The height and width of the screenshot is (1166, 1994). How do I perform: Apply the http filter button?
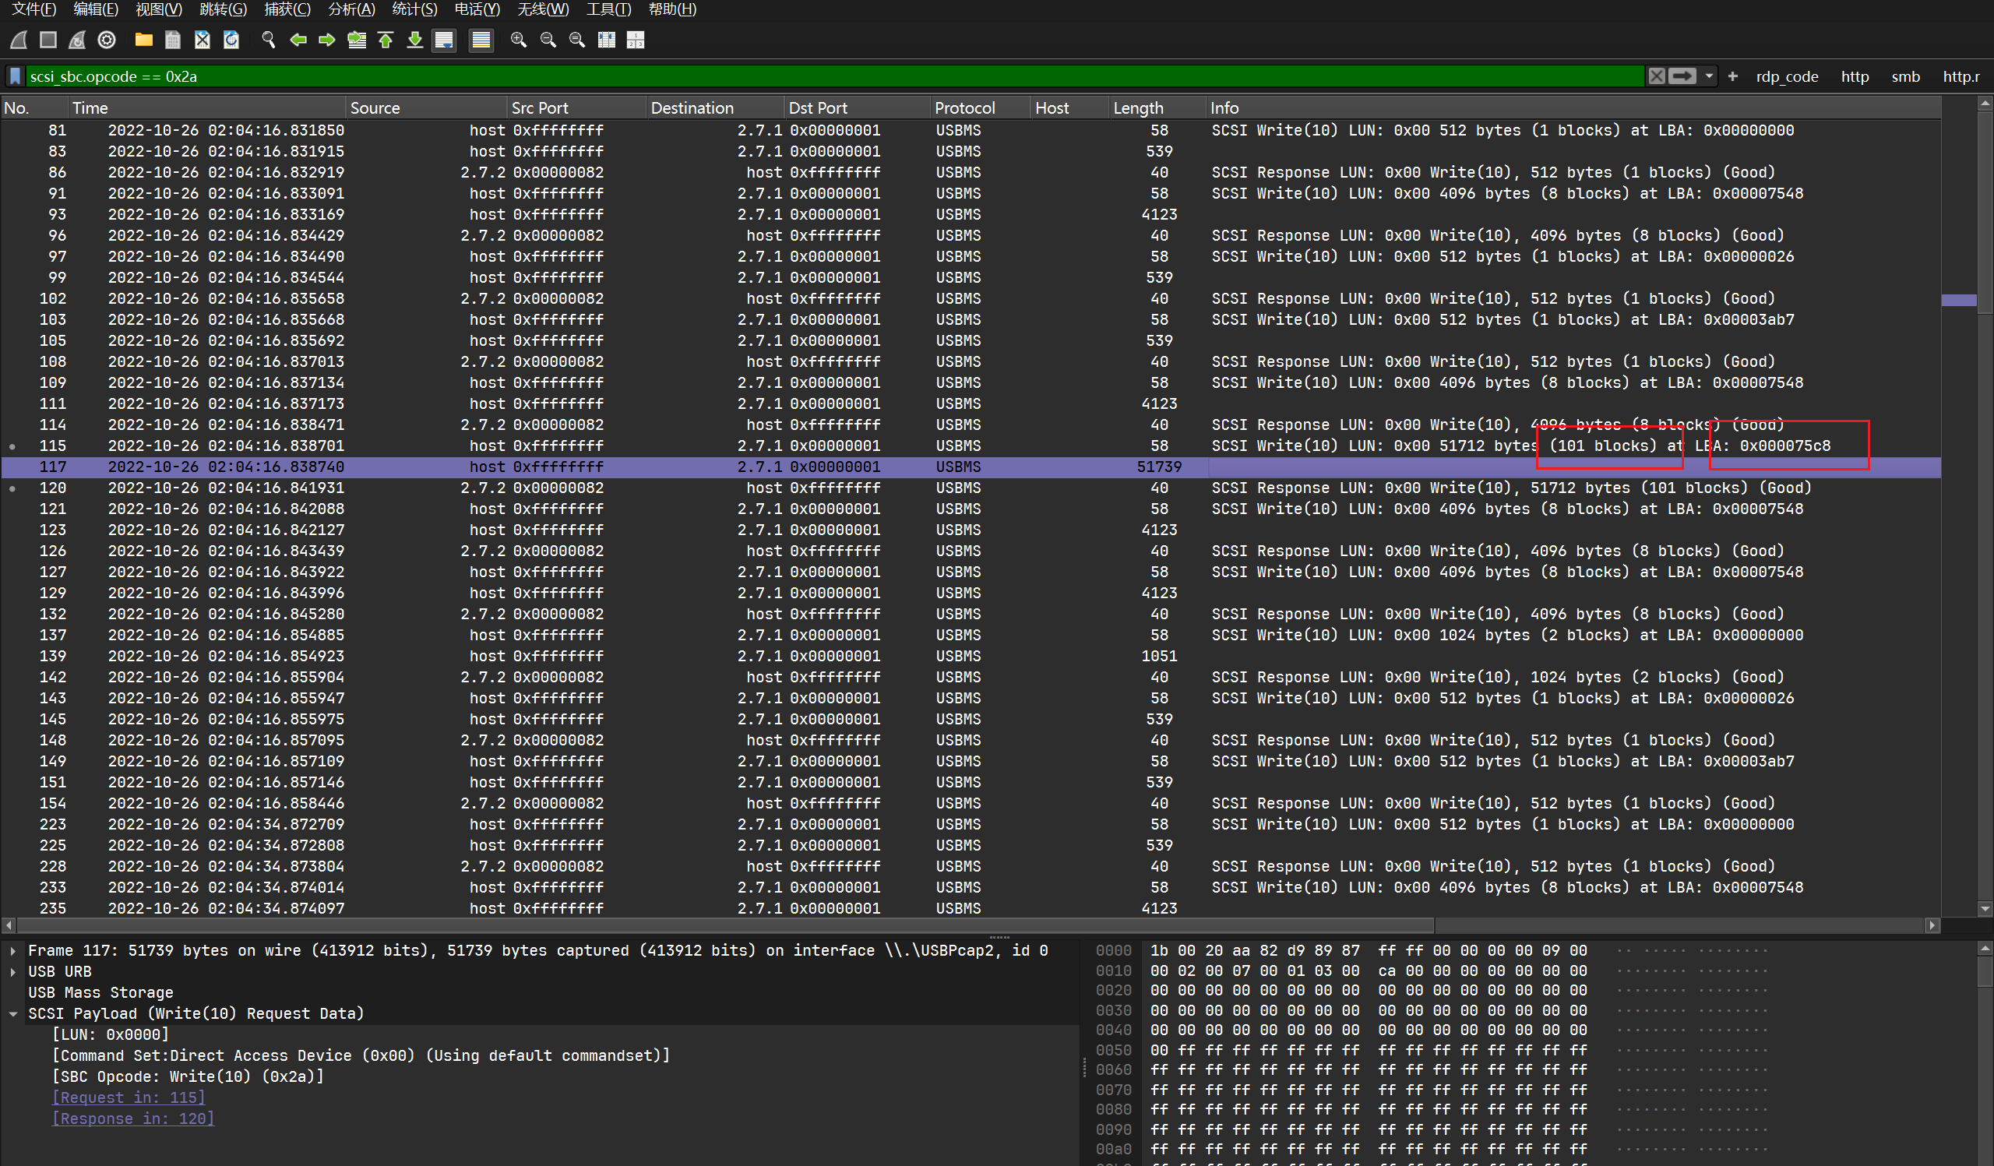[x=1855, y=77]
